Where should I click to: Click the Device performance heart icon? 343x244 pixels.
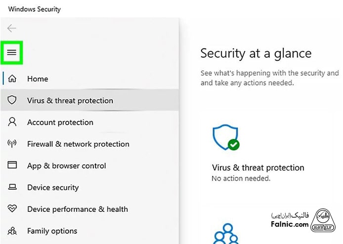coord(12,209)
